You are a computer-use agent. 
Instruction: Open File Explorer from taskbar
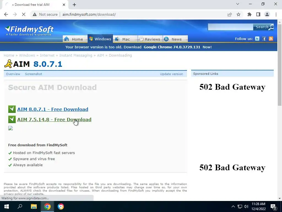coord(34,206)
